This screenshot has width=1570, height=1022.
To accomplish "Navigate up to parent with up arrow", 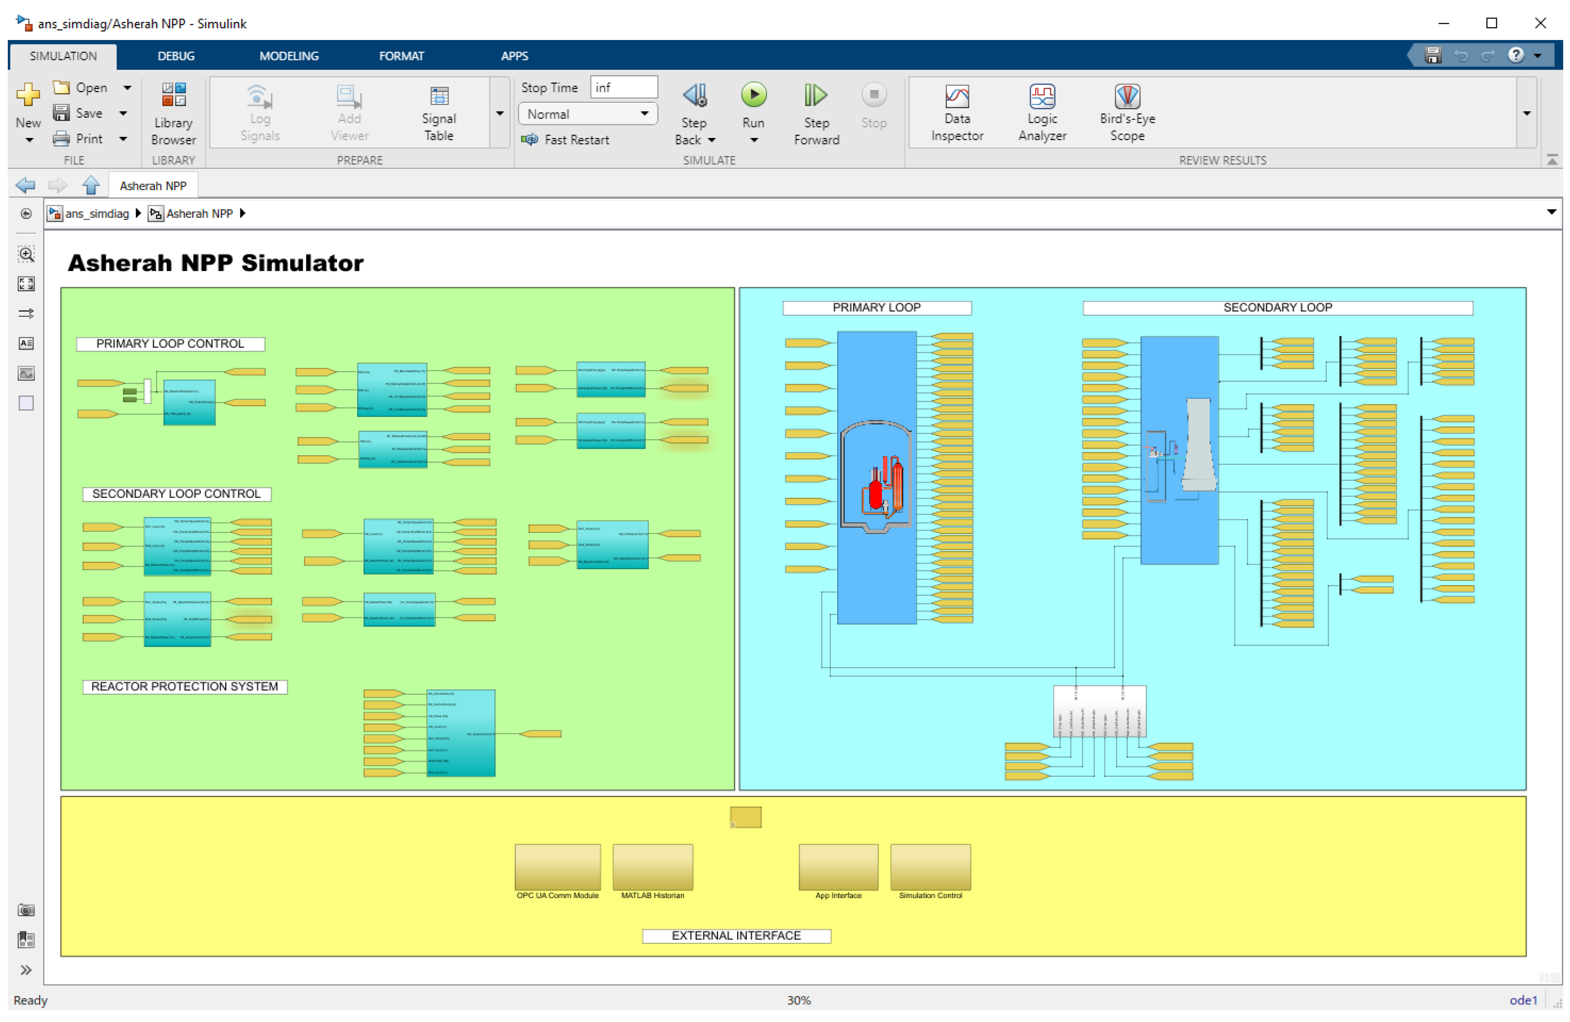I will pos(91,185).
